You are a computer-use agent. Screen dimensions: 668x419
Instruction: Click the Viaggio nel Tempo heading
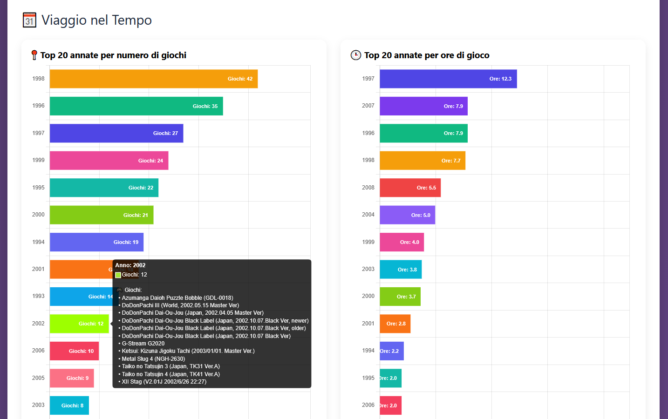(96, 20)
